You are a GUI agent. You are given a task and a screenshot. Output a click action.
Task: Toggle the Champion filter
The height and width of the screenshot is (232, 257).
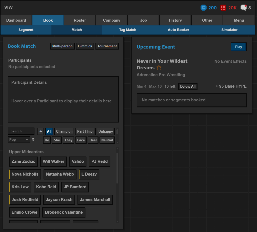[x=64, y=131]
